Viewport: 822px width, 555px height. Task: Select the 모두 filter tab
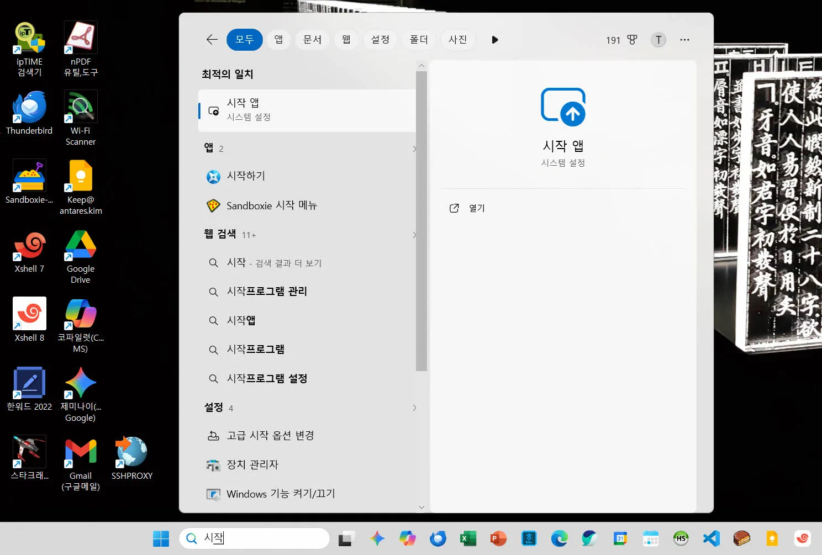coord(244,40)
